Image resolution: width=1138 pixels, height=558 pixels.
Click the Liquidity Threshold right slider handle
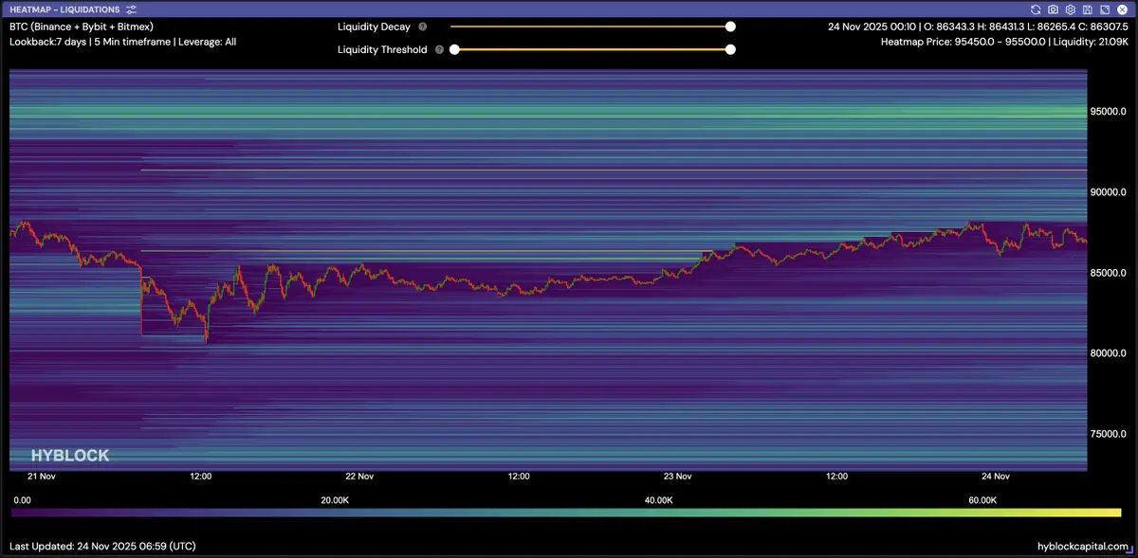pyautogui.click(x=730, y=49)
